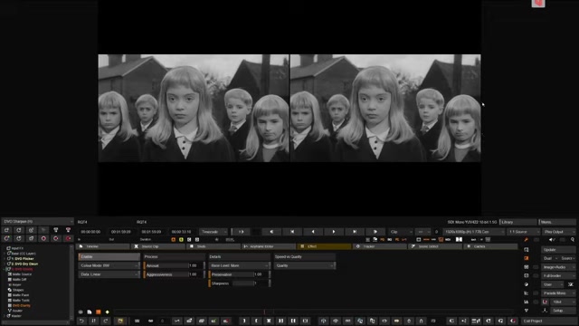Viewport: 579px width, 326px height.
Task: Toggle the switch beside Full border dropdown
Action: click(536, 275)
